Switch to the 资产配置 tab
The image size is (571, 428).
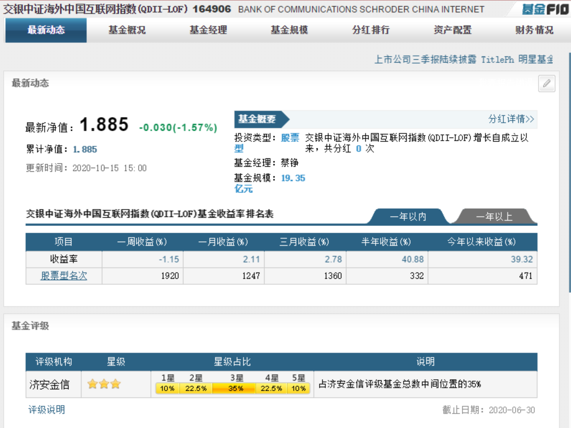(453, 30)
